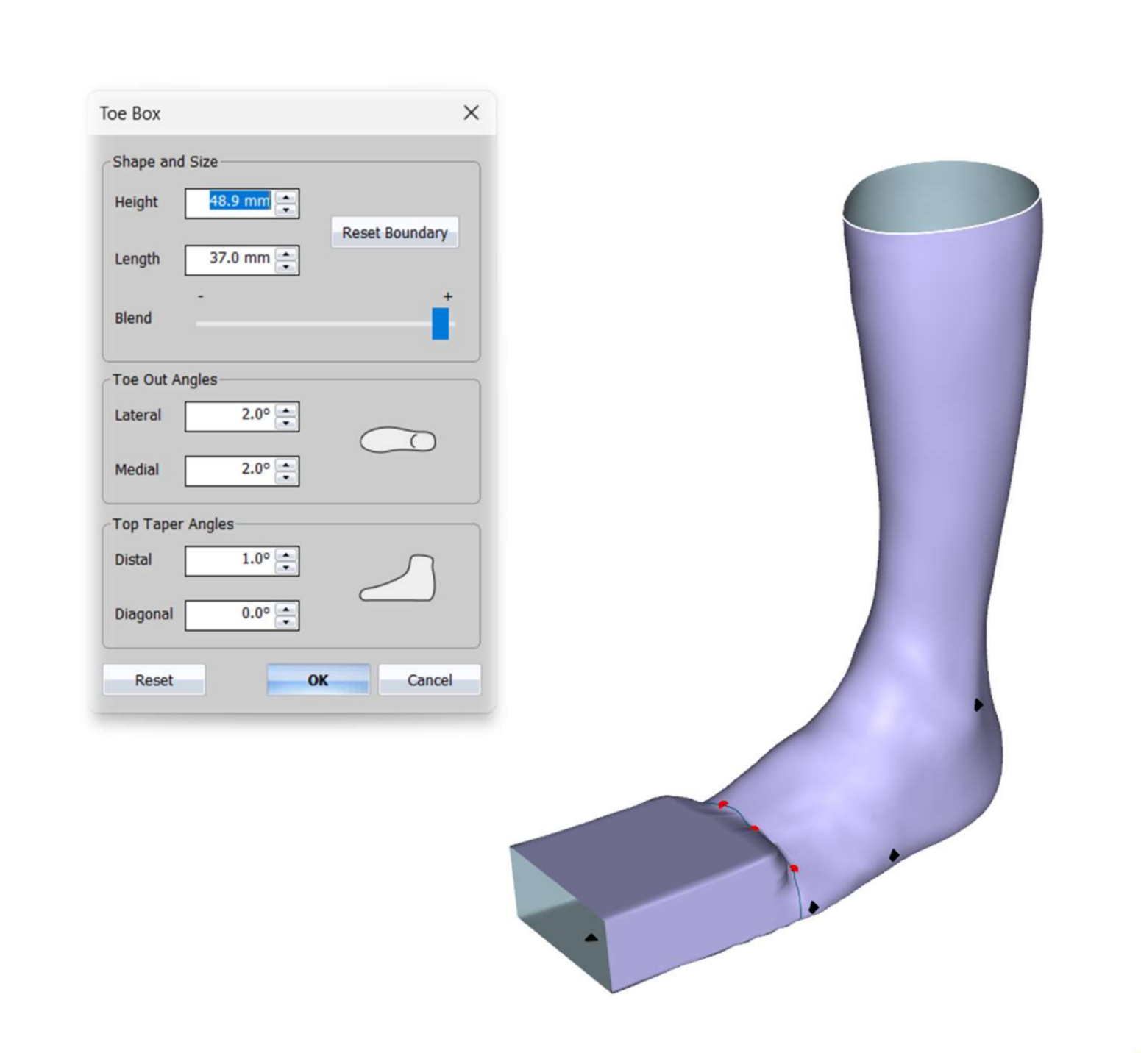Click Reset to restore default values
The height and width of the screenshot is (1053, 1141).
[x=153, y=679]
